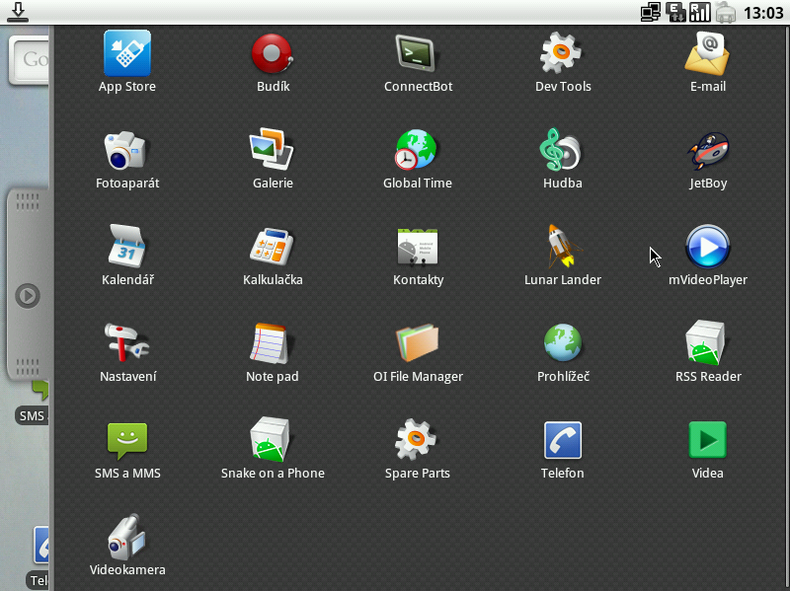Open OI File Manager

tap(418, 344)
